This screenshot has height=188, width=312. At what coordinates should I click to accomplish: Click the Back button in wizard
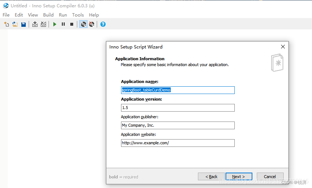click(211, 177)
